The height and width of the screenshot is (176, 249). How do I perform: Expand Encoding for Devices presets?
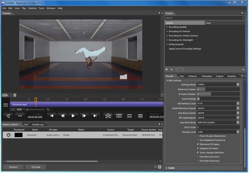(167, 31)
